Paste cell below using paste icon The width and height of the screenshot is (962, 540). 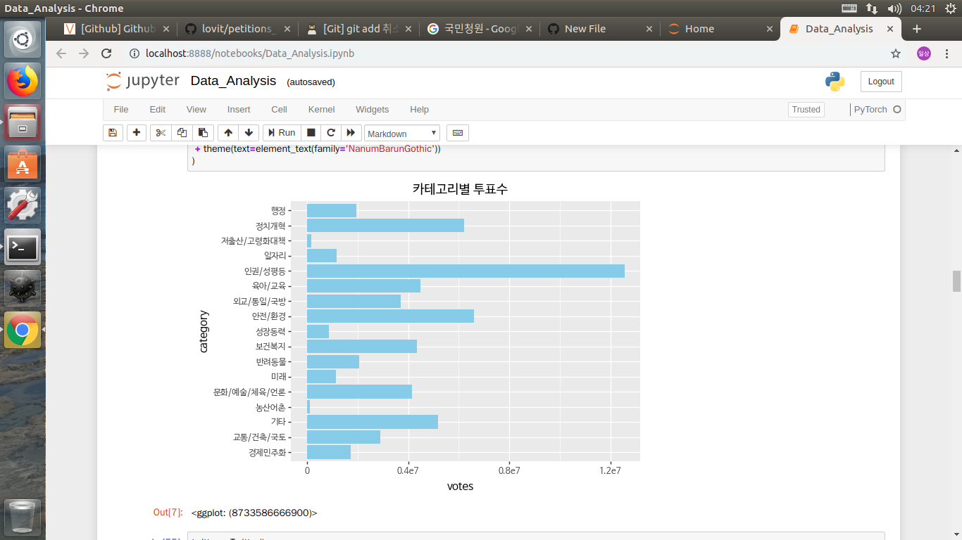pos(203,133)
